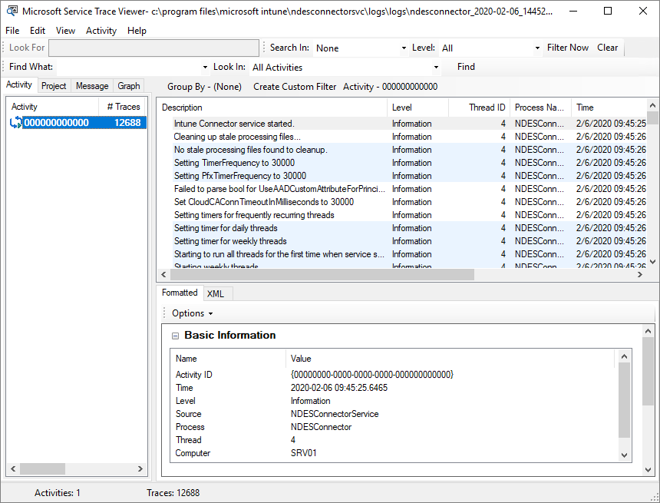Sort by the Description column header
The image size is (660, 503).
click(x=272, y=108)
